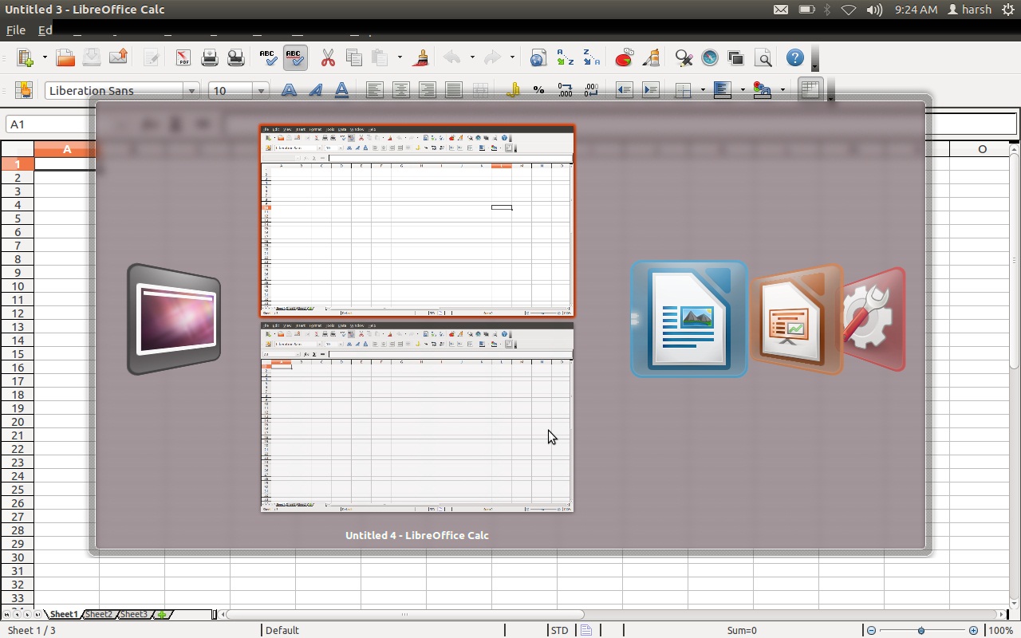Select LibreOffice Impress in the app switcher
This screenshot has height=638, width=1021.
tap(796, 319)
